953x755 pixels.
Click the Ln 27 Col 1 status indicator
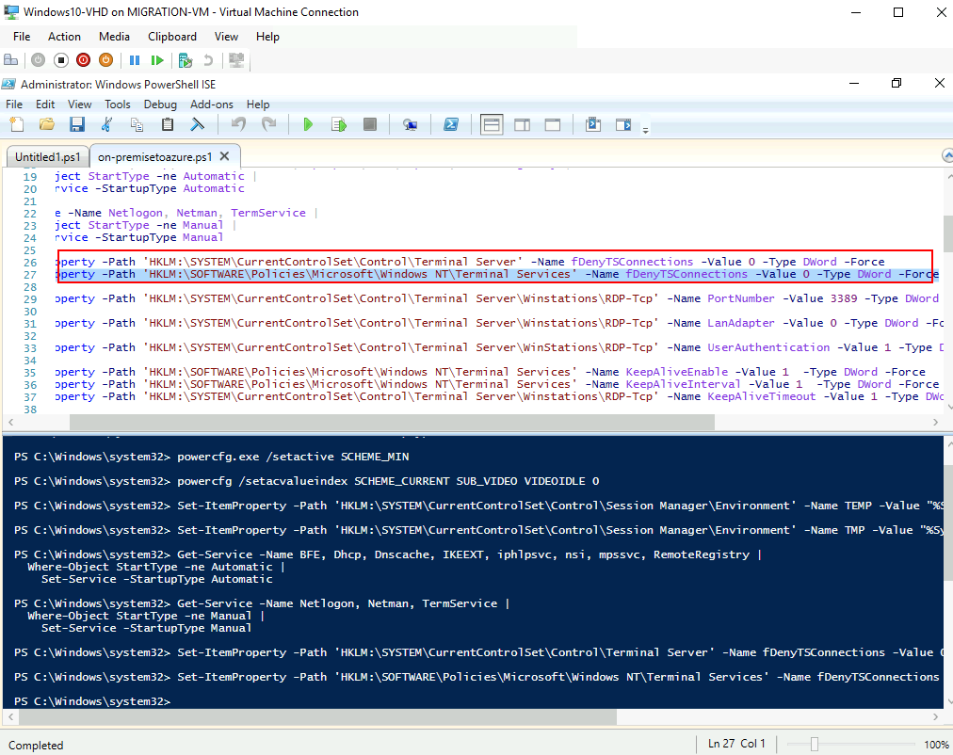tap(736, 744)
